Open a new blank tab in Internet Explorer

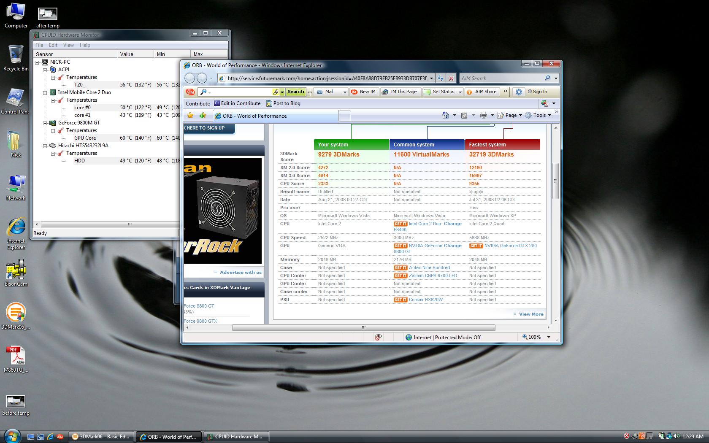(x=345, y=116)
